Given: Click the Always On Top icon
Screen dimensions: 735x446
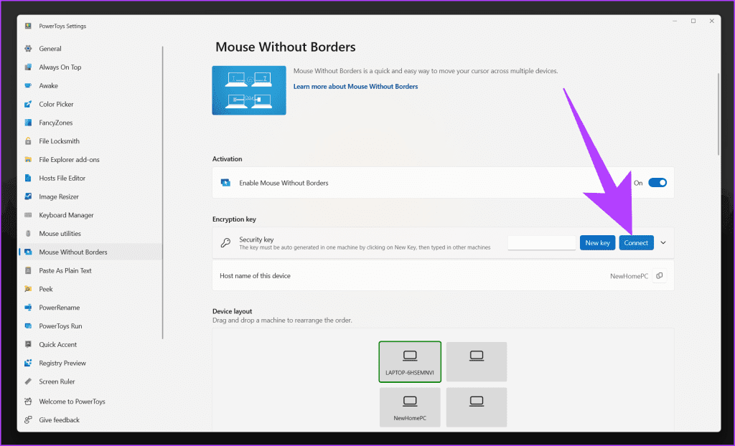Looking at the screenshot, I should coord(28,67).
